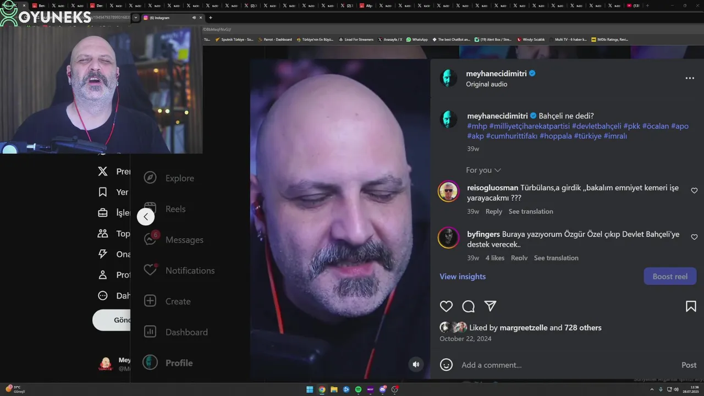Open Reels in Instagram sidebar
This screenshot has height=396, width=704.
pos(164,209)
